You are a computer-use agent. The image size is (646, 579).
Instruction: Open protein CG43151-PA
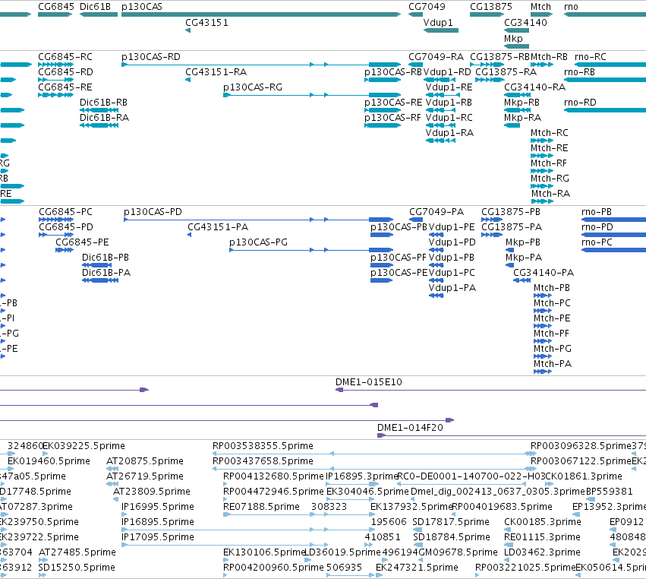[x=218, y=227]
